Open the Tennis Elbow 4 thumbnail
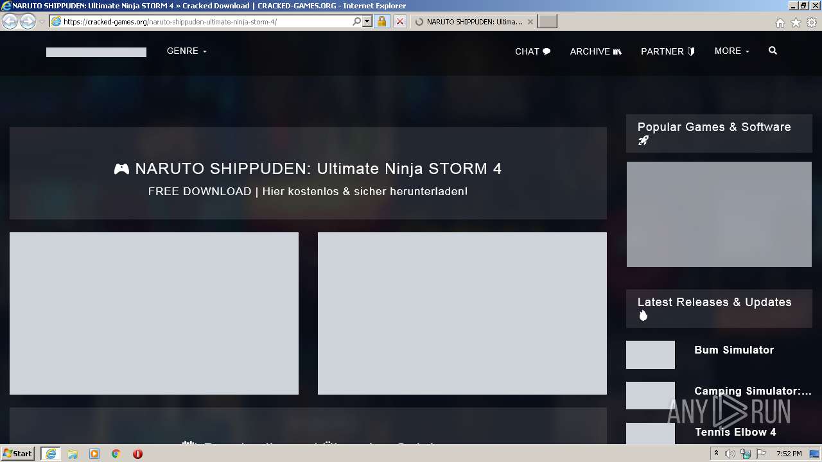Image resolution: width=822 pixels, height=462 pixels. [x=651, y=434]
